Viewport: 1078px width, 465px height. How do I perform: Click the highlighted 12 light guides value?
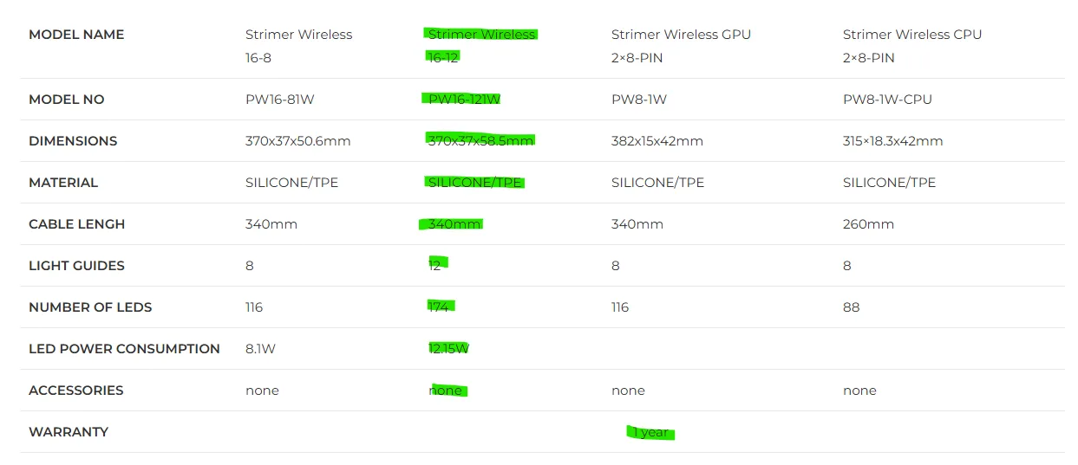point(435,266)
